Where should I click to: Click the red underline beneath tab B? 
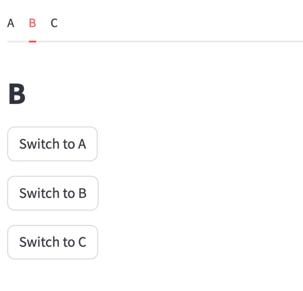pos(33,41)
